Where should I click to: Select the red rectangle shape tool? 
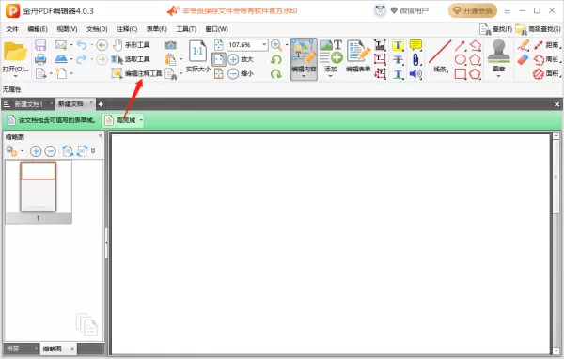point(460,74)
